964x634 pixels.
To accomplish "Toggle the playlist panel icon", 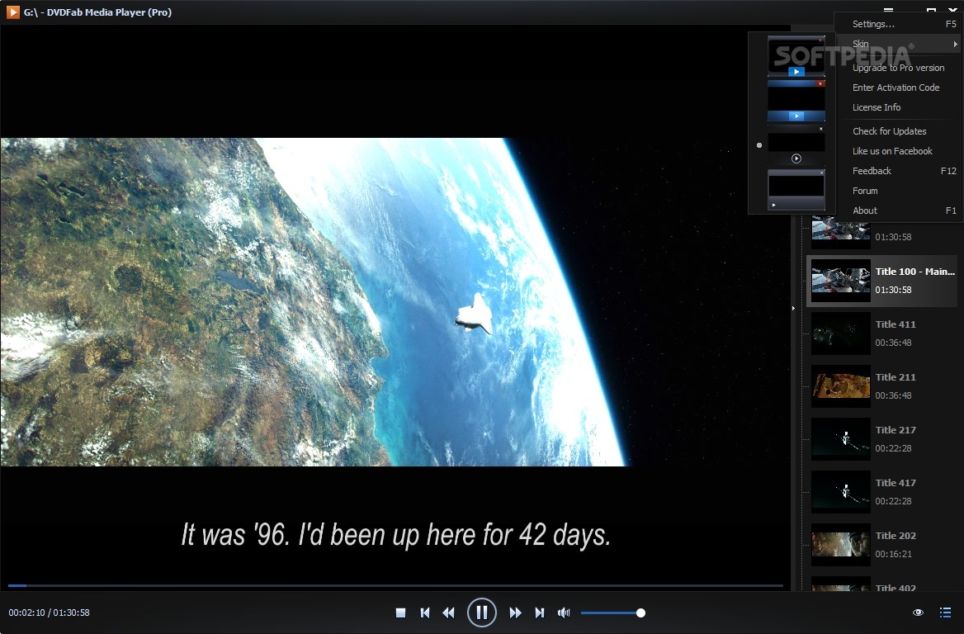I will (946, 613).
